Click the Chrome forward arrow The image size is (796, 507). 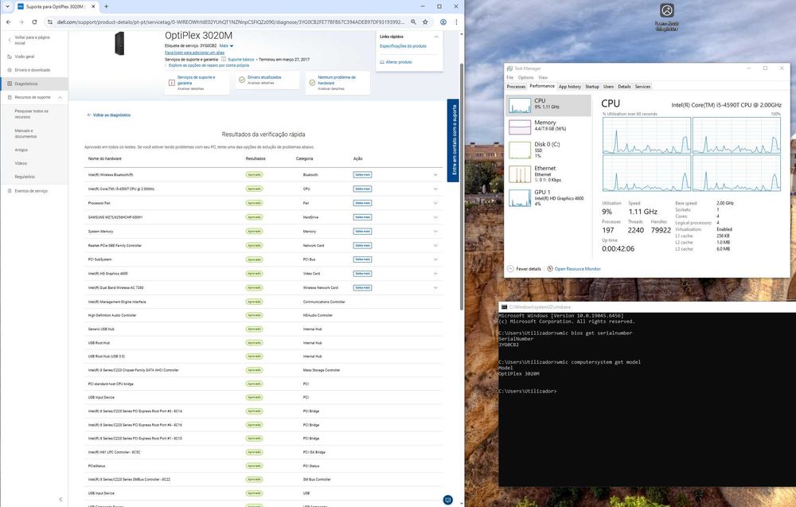[x=21, y=21]
